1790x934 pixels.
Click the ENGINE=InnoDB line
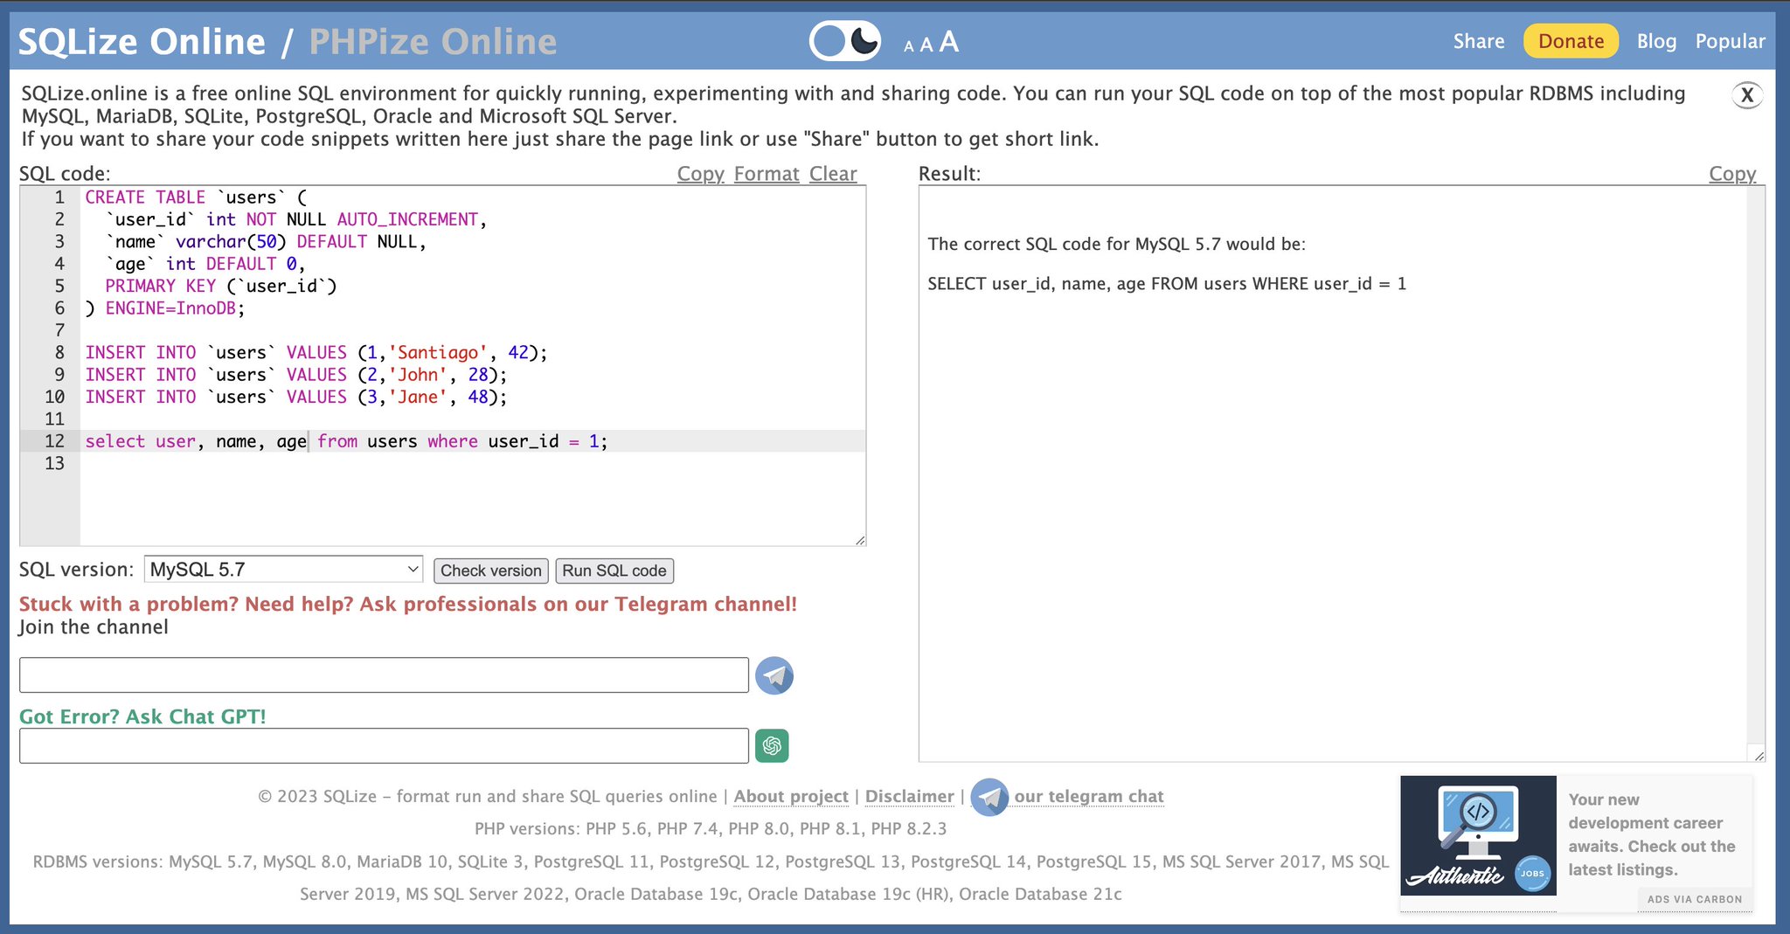click(x=165, y=308)
